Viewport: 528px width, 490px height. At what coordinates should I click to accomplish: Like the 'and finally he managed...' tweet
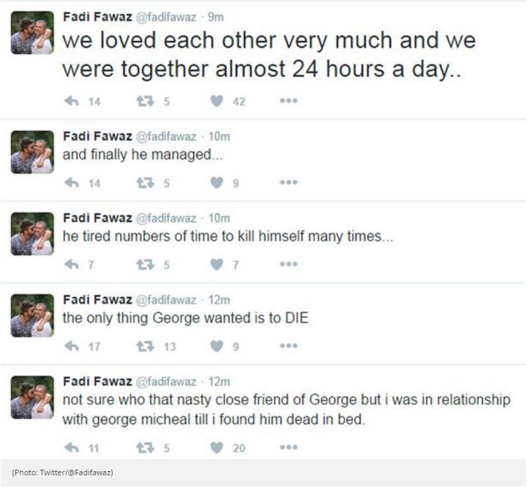[x=217, y=183]
